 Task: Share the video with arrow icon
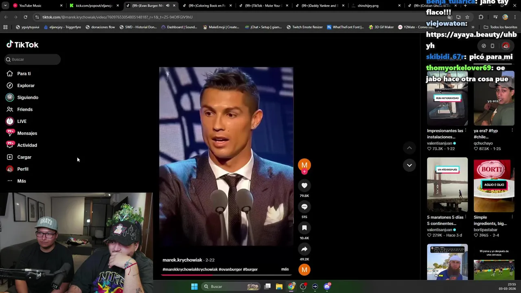[x=304, y=249]
